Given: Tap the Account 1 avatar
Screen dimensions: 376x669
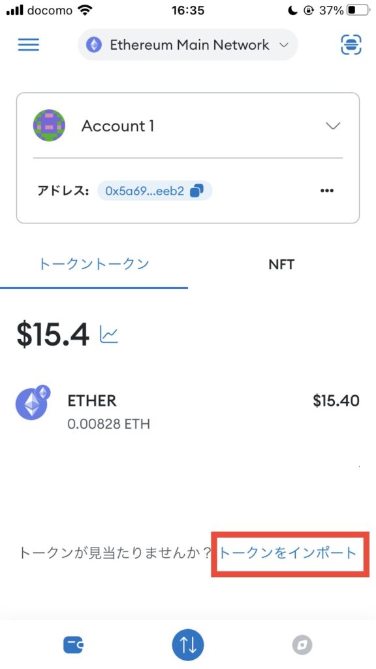Looking at the screenshot, I should coord(49,125).
